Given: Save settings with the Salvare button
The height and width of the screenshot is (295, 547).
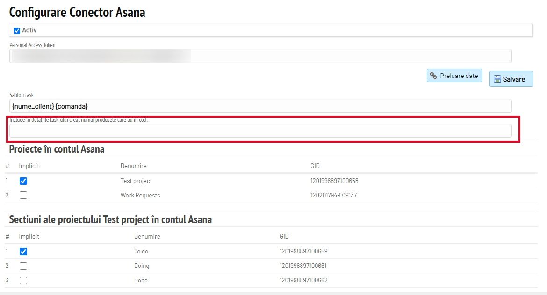Looking at the screenshot, I should (x=511, y=79).
